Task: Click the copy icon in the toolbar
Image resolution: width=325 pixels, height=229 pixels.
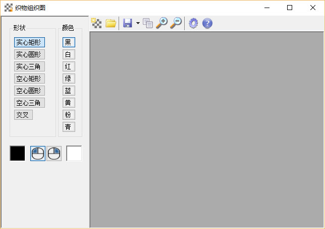Action: [148, 23]
